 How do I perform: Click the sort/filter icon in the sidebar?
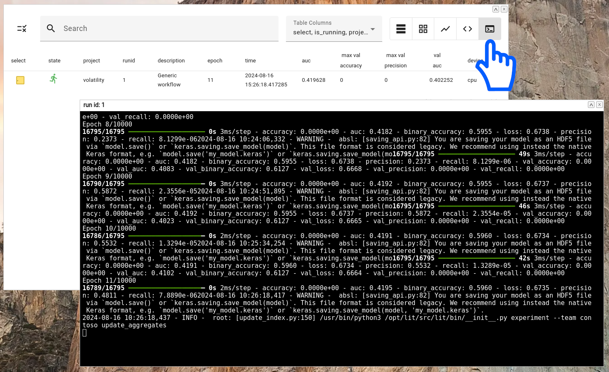21,29
